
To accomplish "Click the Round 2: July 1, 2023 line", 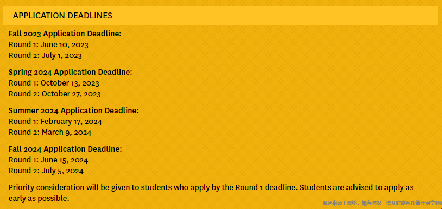I will [45, 55].
